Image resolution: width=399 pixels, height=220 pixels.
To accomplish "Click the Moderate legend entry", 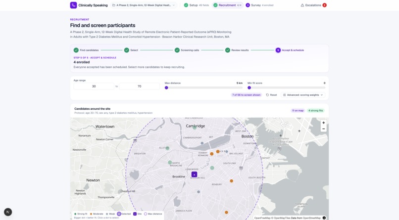I will click(97, 214).
